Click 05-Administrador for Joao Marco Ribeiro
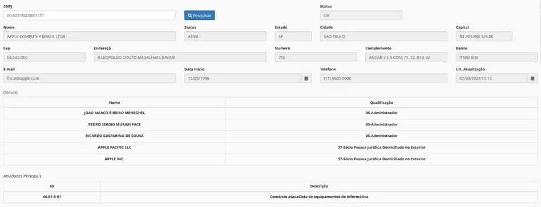Screen dimensions: 541x207 381,113
